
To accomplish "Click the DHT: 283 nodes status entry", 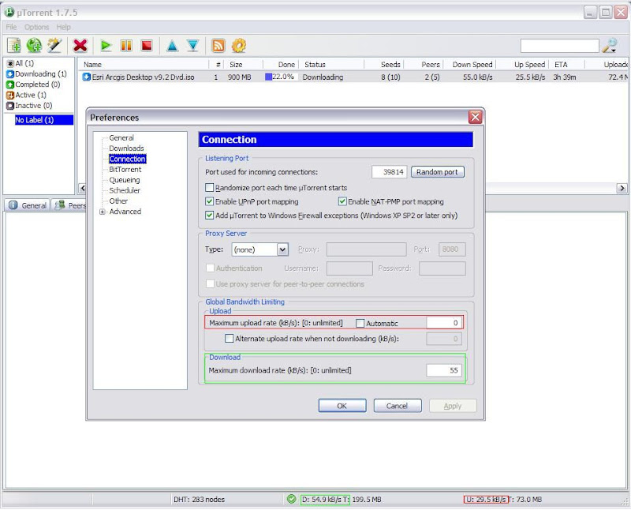I will coord(200,500).
